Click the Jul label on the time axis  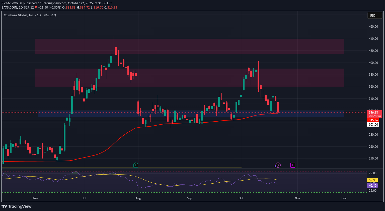84,198
